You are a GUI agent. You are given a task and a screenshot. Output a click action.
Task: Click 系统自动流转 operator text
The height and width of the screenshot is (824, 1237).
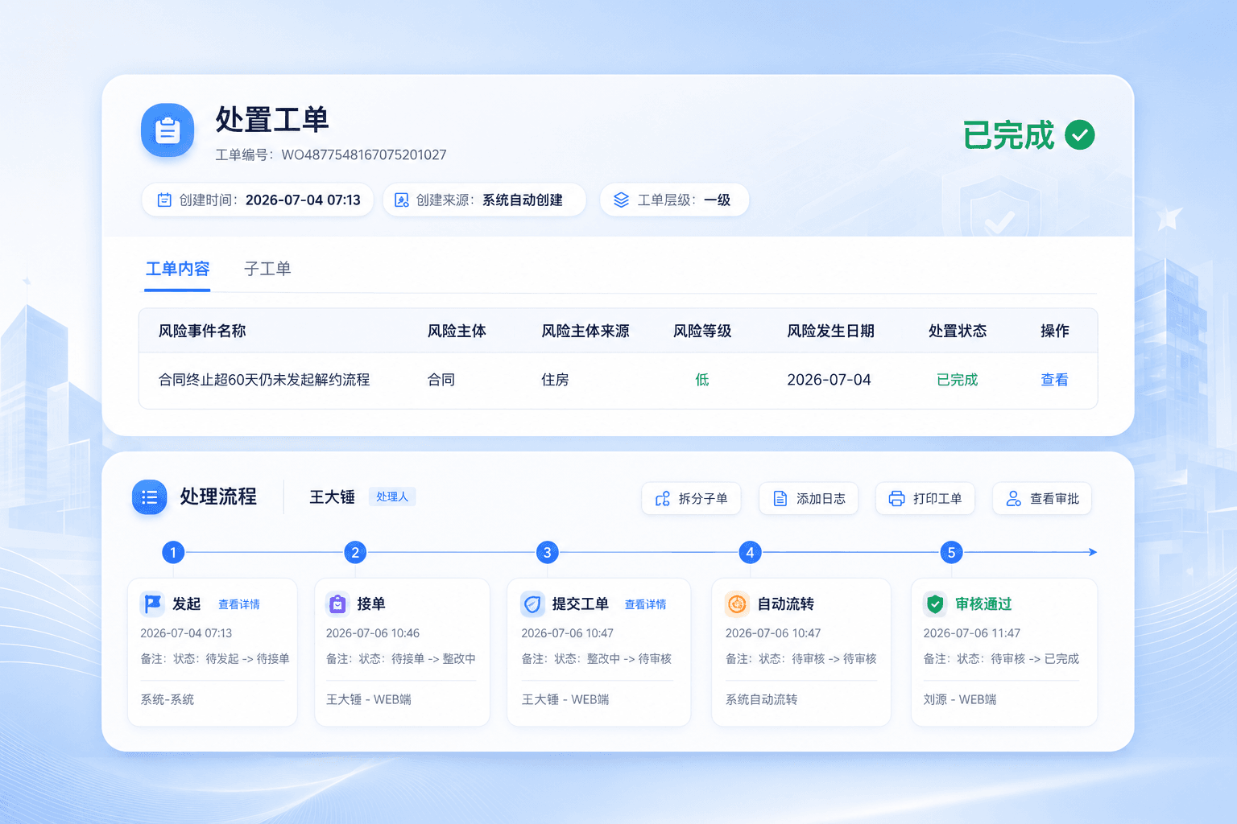pyautogui.click(x=762, y=699)
